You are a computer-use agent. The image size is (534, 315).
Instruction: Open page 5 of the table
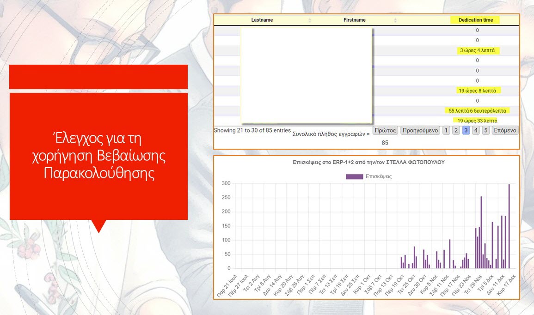[x=486, y=130]
